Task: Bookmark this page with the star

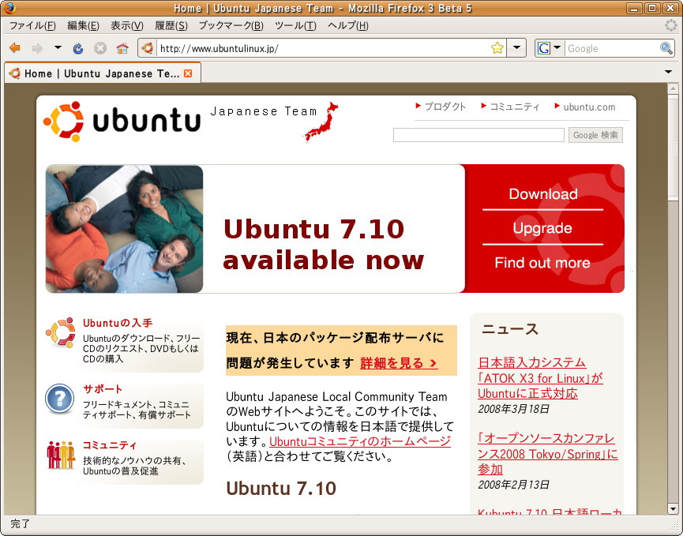Action: 497,48
